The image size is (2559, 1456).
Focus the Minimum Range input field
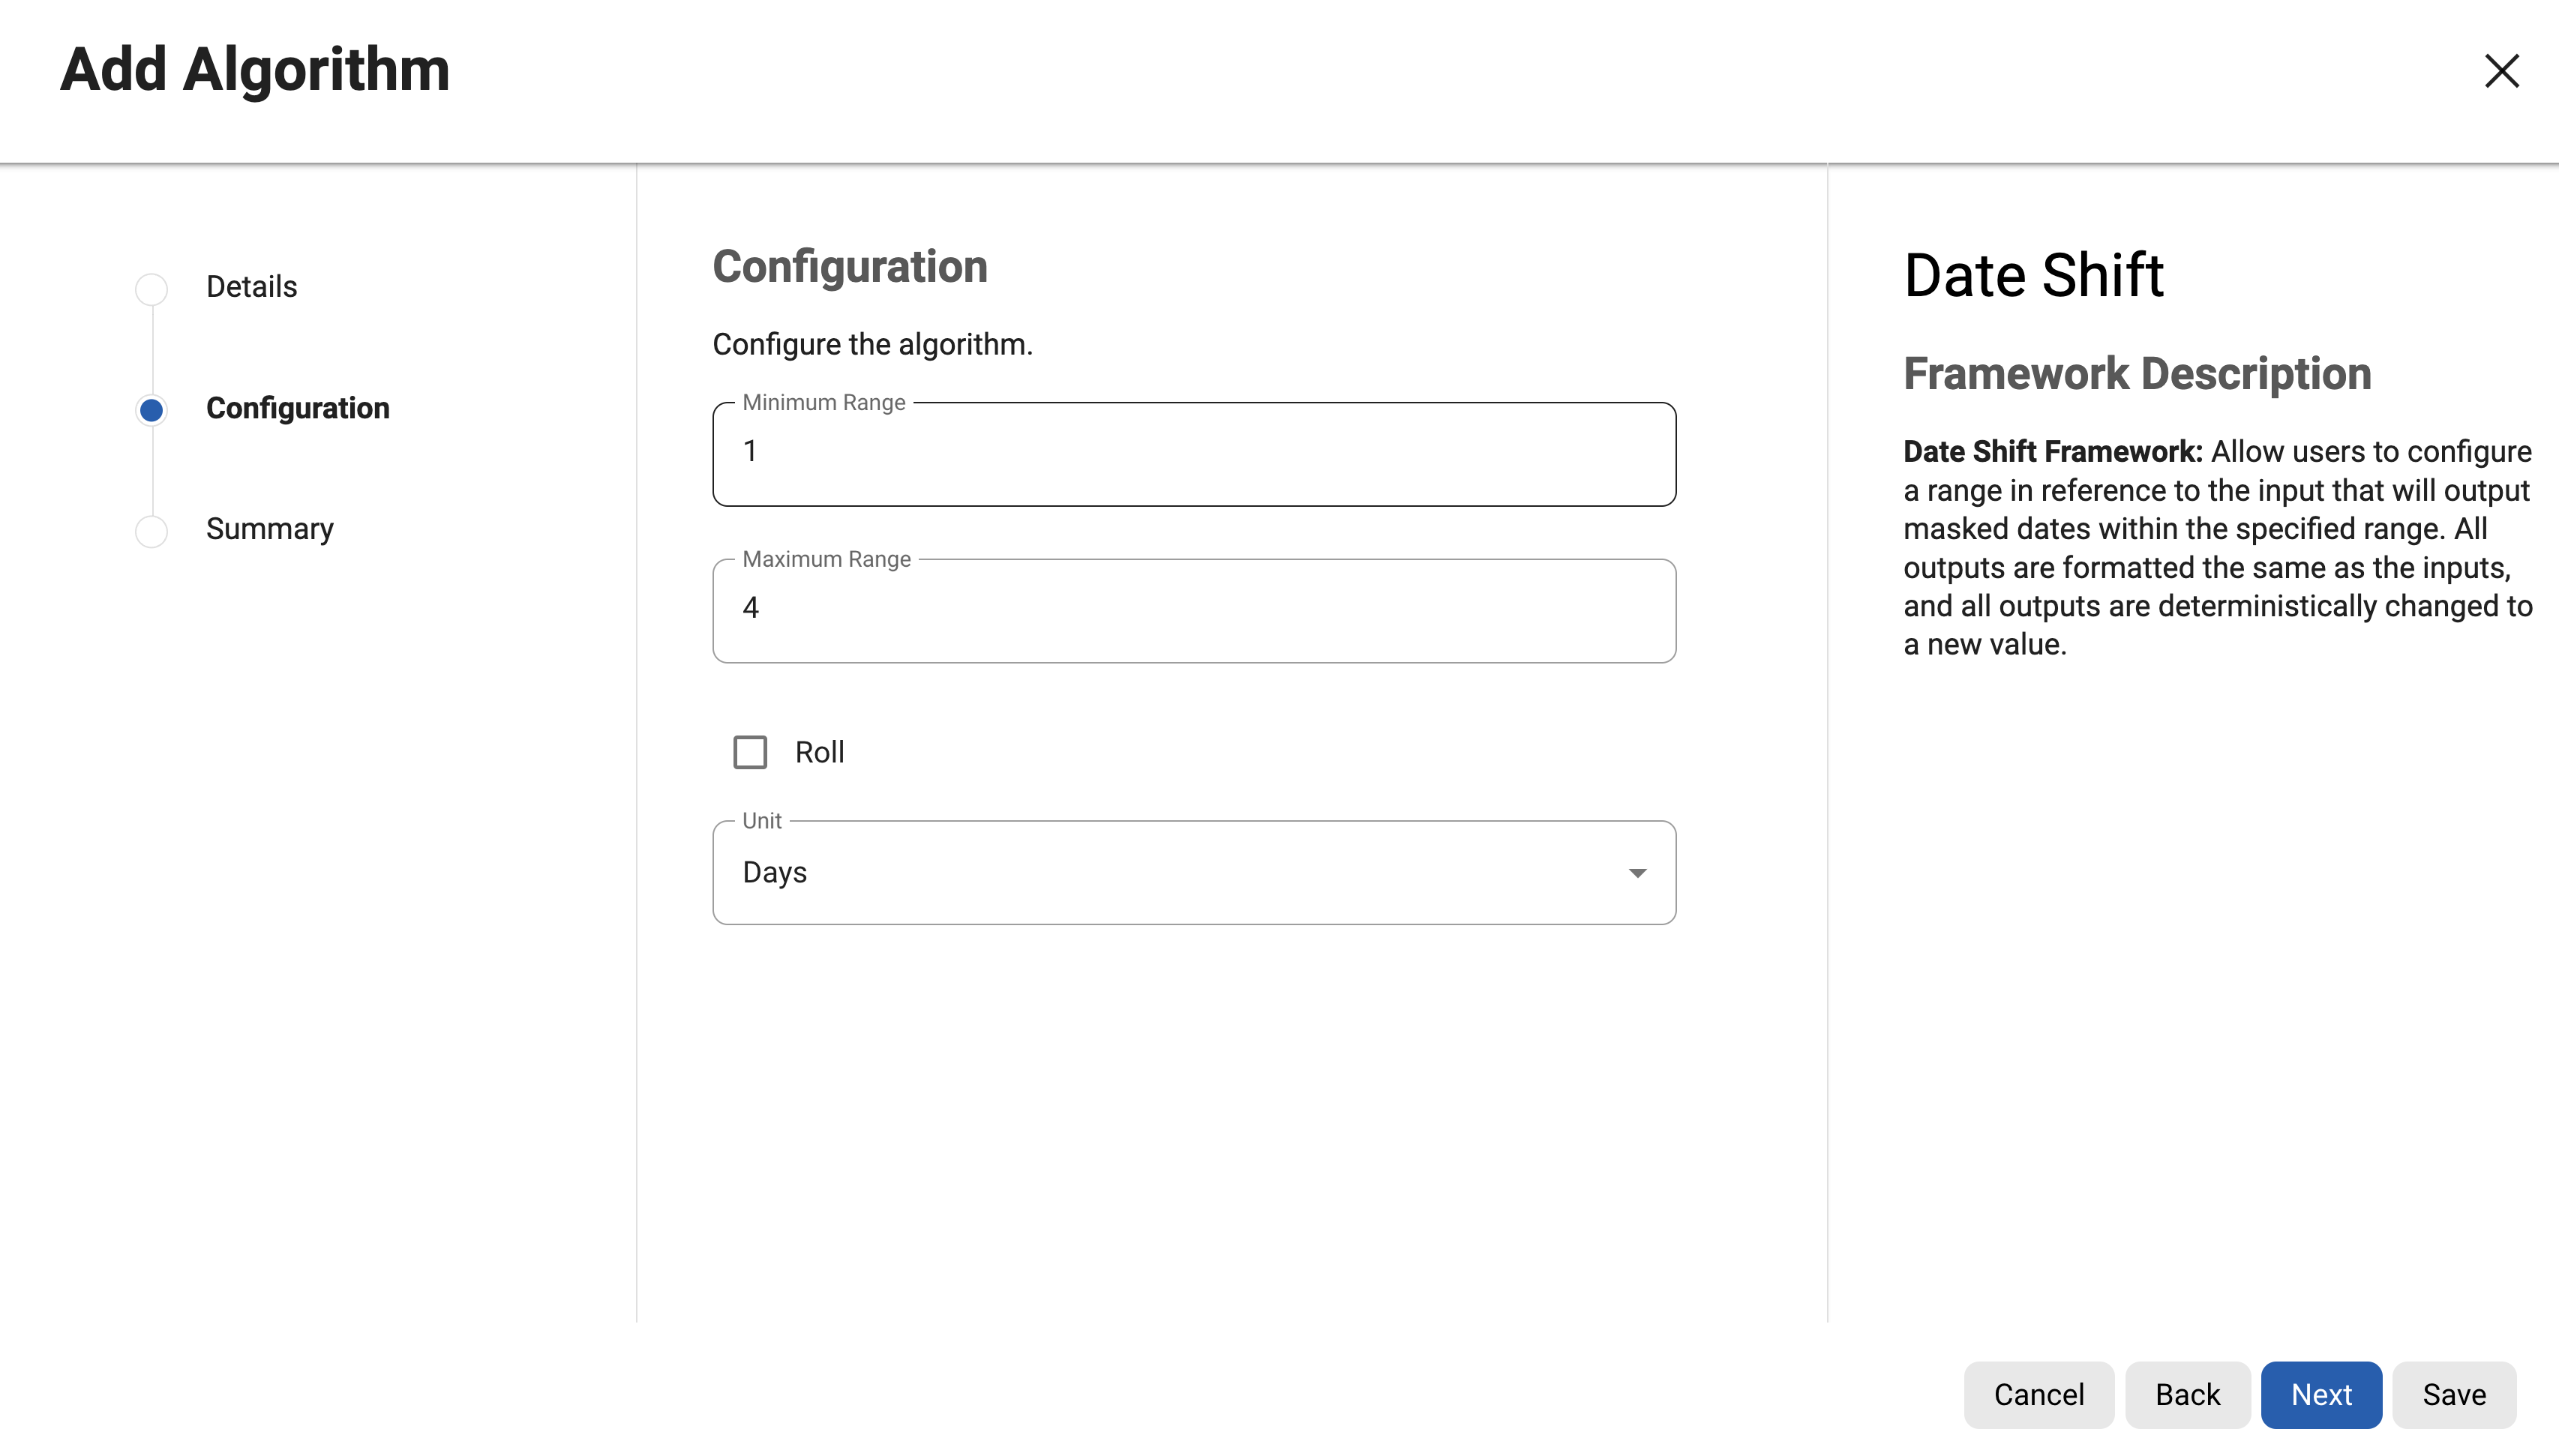(x=1193, y=453)
